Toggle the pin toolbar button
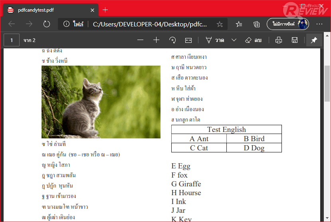The image size is (331, 222). (x=314, y=40)
